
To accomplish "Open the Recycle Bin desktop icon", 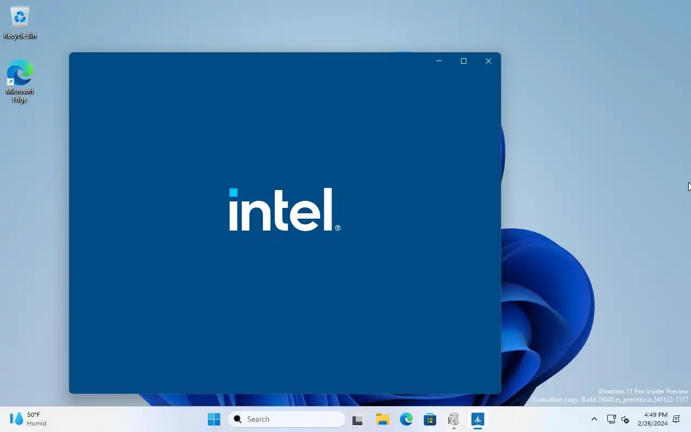I will (x=20, y=23).
